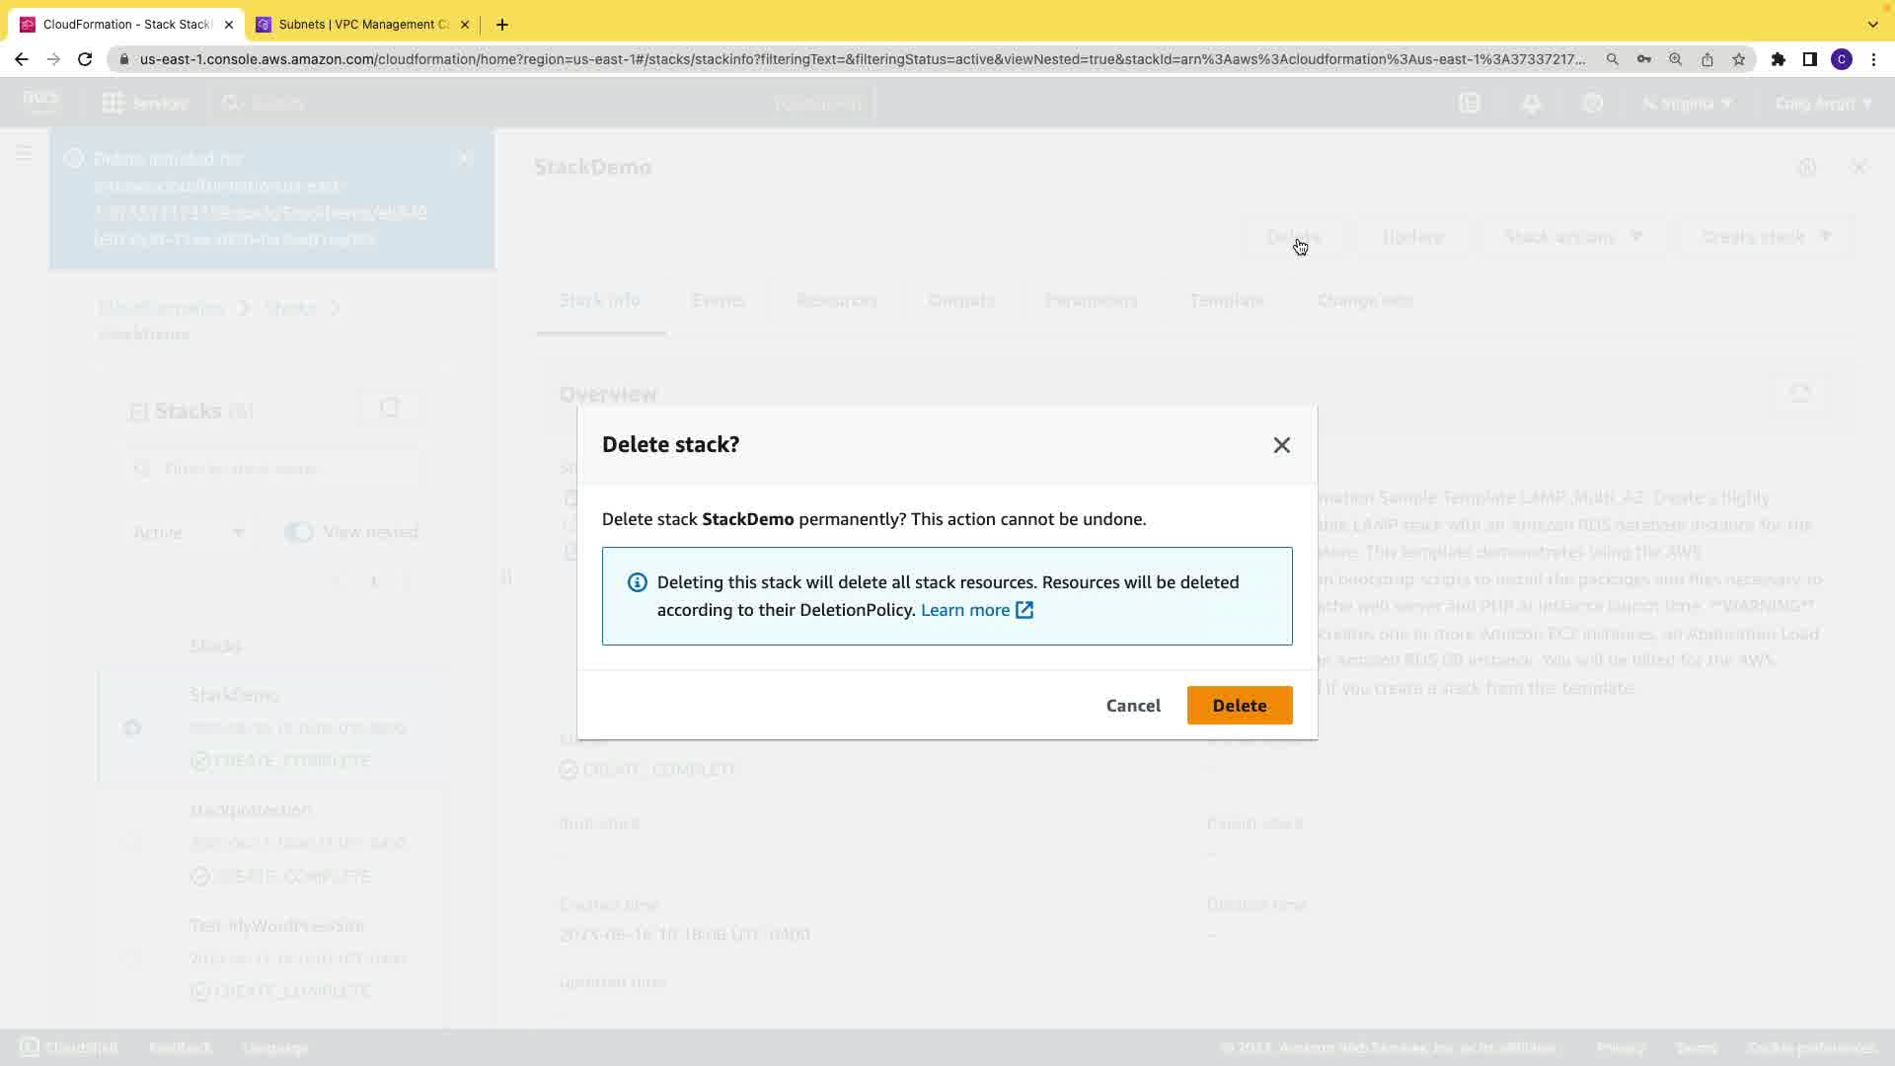Open a new browser tab
The image size is (1895, 1066).
tap(502, 25)
